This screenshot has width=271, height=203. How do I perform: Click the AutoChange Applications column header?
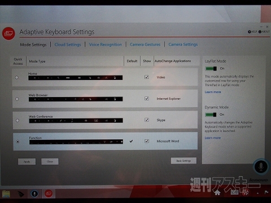173,61
